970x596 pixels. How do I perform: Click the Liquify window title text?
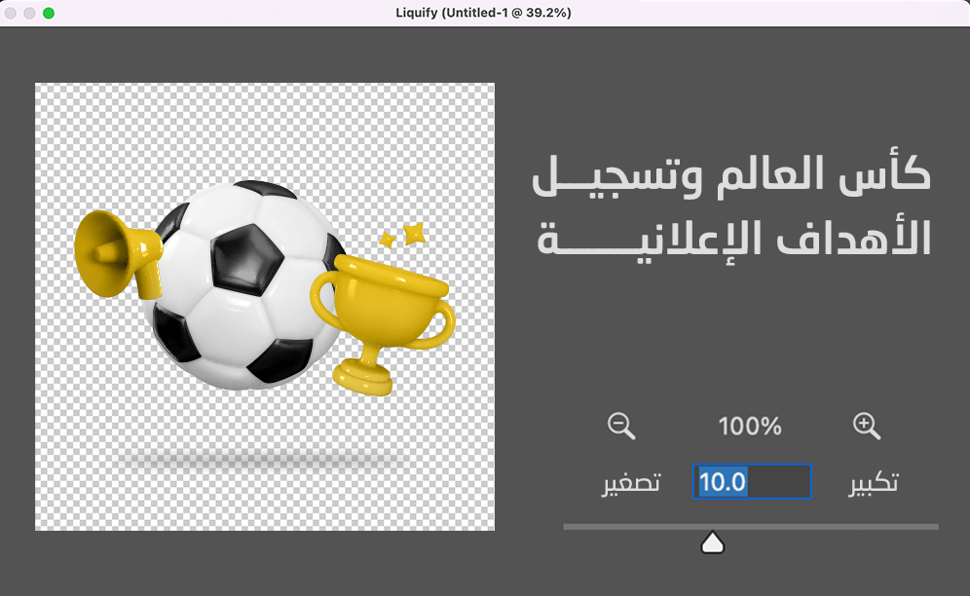coord(483,13)
